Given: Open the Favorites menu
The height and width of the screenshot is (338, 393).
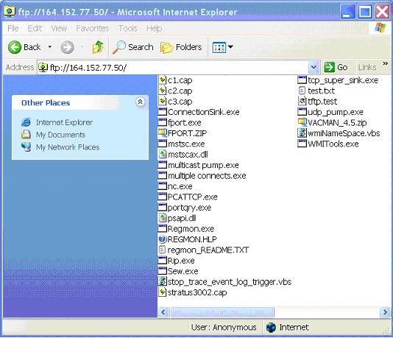Looking at the screenshot, I should (x=93, y=28).
